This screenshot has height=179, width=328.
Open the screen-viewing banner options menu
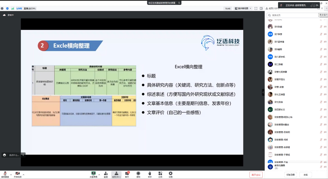(x=179, y=3)
